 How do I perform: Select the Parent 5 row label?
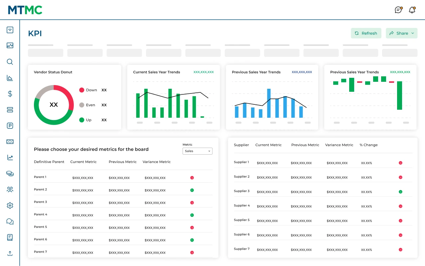[x=40, y=227]
